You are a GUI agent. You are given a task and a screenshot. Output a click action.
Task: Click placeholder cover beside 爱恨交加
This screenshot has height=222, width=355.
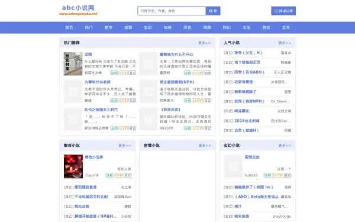click(x=233, y=166)
